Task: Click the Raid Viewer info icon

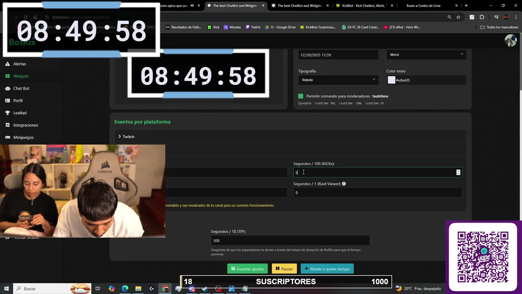Action: coord(344,184)
